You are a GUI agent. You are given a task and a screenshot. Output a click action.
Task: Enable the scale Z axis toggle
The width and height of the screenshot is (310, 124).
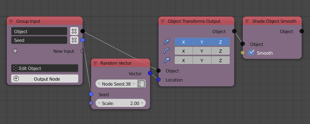(x=221, y=60)
